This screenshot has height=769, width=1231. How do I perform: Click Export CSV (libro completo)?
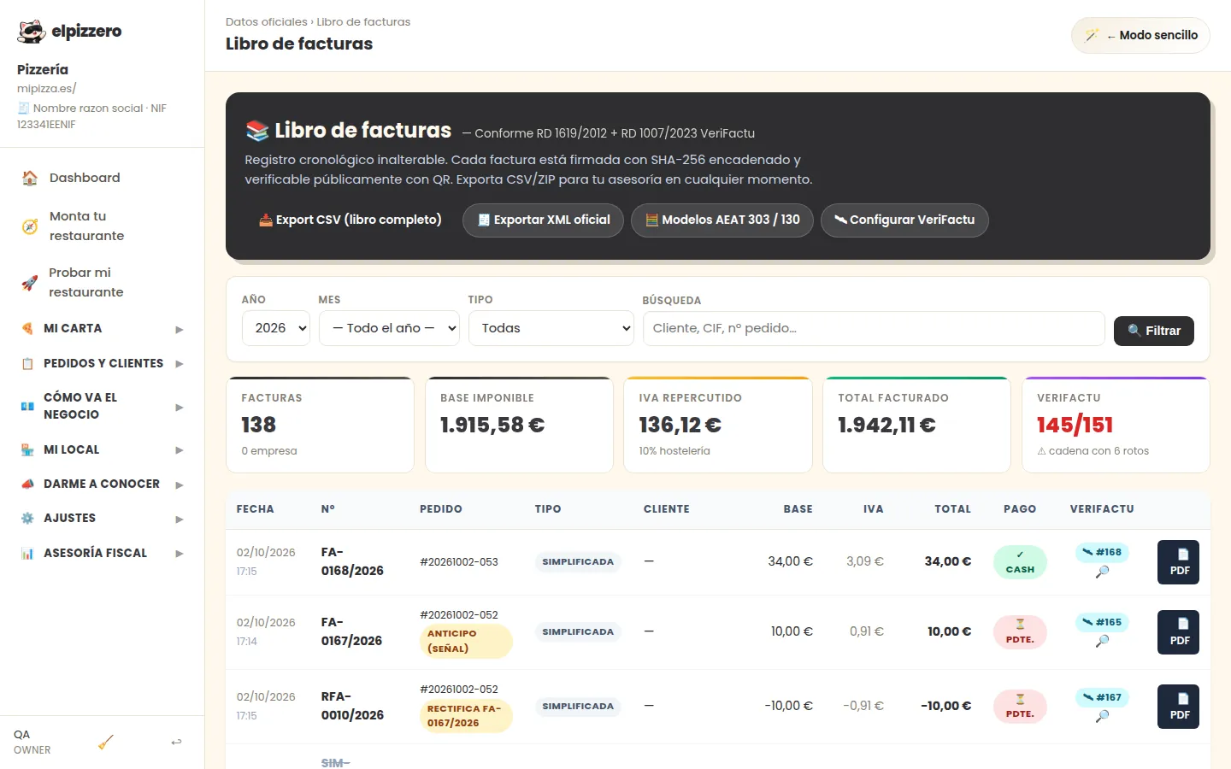click(x=350, y=220)
